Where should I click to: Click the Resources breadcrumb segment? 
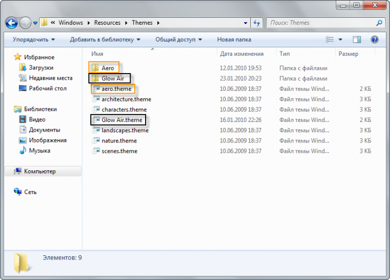point(107,23)
